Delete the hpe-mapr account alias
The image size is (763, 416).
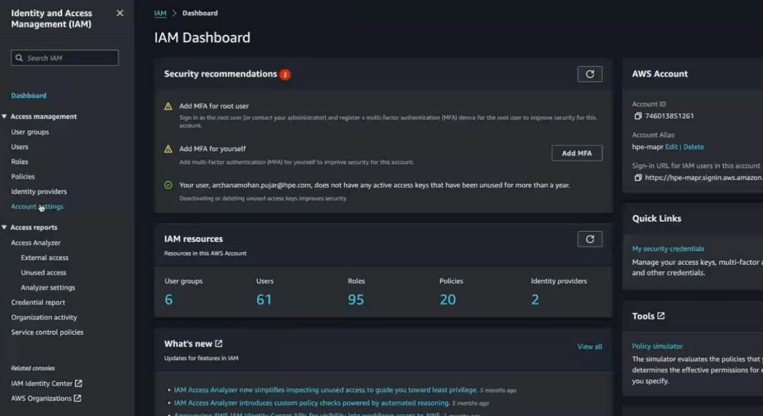694,147
